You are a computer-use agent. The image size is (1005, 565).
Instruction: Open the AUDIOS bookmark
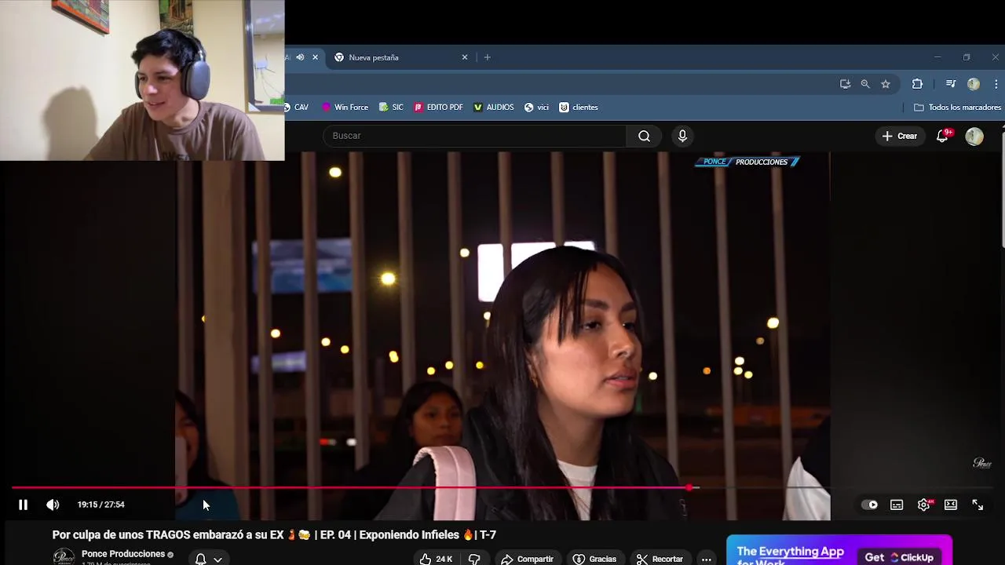point(493,108)
